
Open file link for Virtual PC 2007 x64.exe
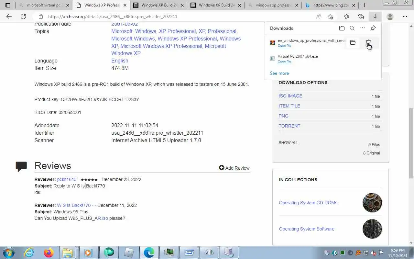coord(284,62)
